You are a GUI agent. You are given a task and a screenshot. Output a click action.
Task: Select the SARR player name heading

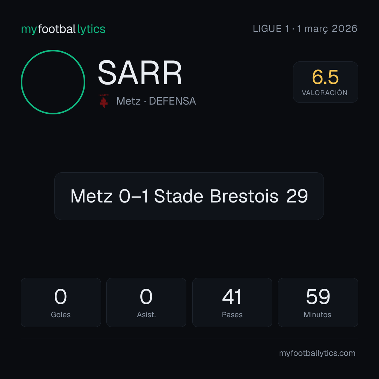(140, 73)
